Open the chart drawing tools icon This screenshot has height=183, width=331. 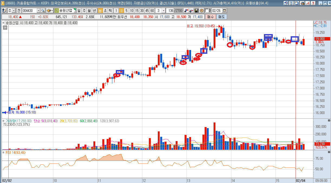pos(191,11)
